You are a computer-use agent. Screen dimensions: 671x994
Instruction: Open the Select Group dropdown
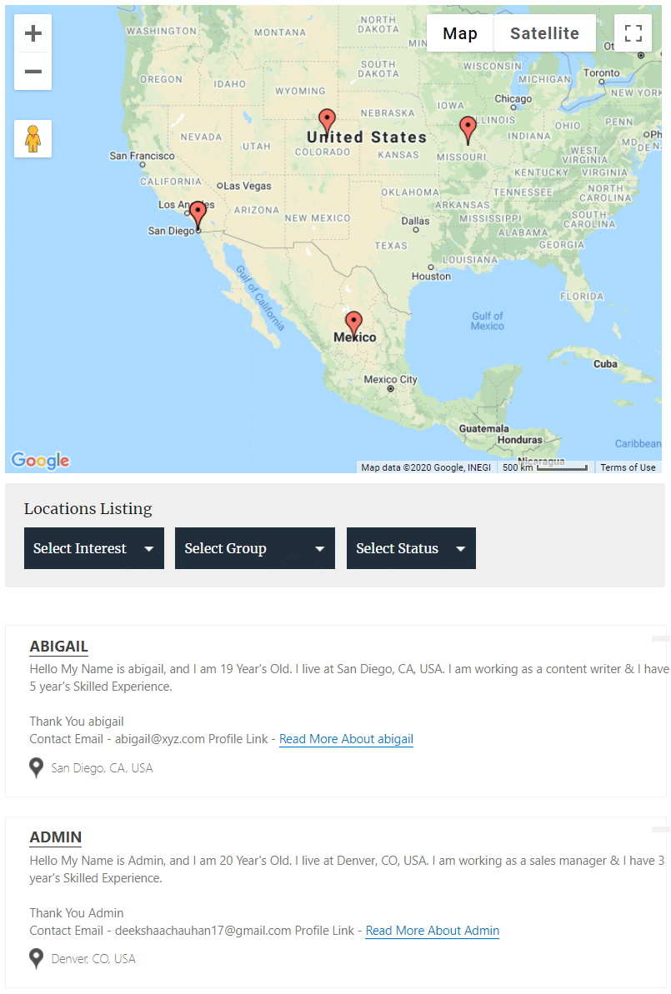coord(254,548)
